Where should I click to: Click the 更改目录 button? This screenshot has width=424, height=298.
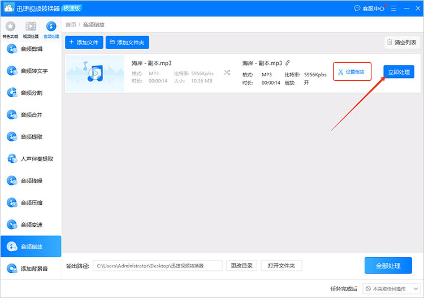pyautogui.click(x=241, y=266)
